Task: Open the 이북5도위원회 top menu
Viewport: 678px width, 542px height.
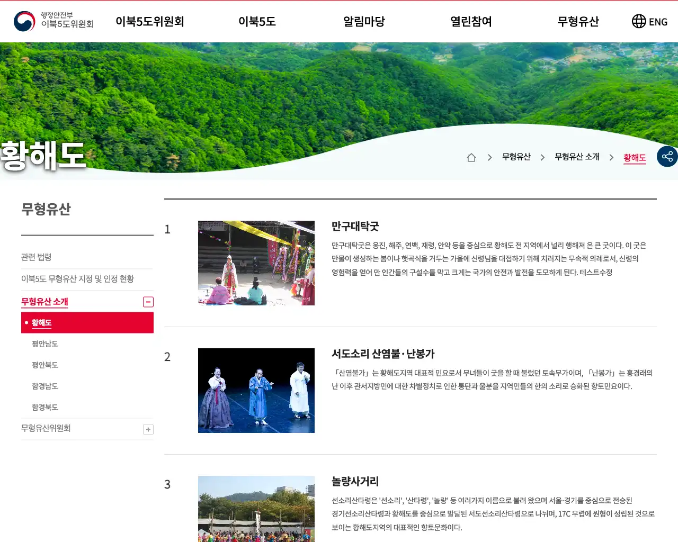Action: (150, 21)
